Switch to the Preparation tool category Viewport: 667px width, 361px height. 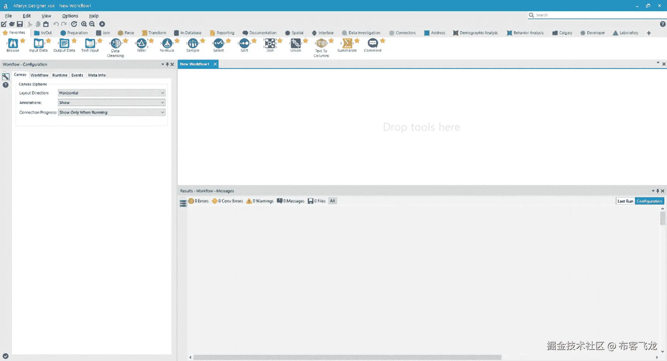[x=74, y=33]
